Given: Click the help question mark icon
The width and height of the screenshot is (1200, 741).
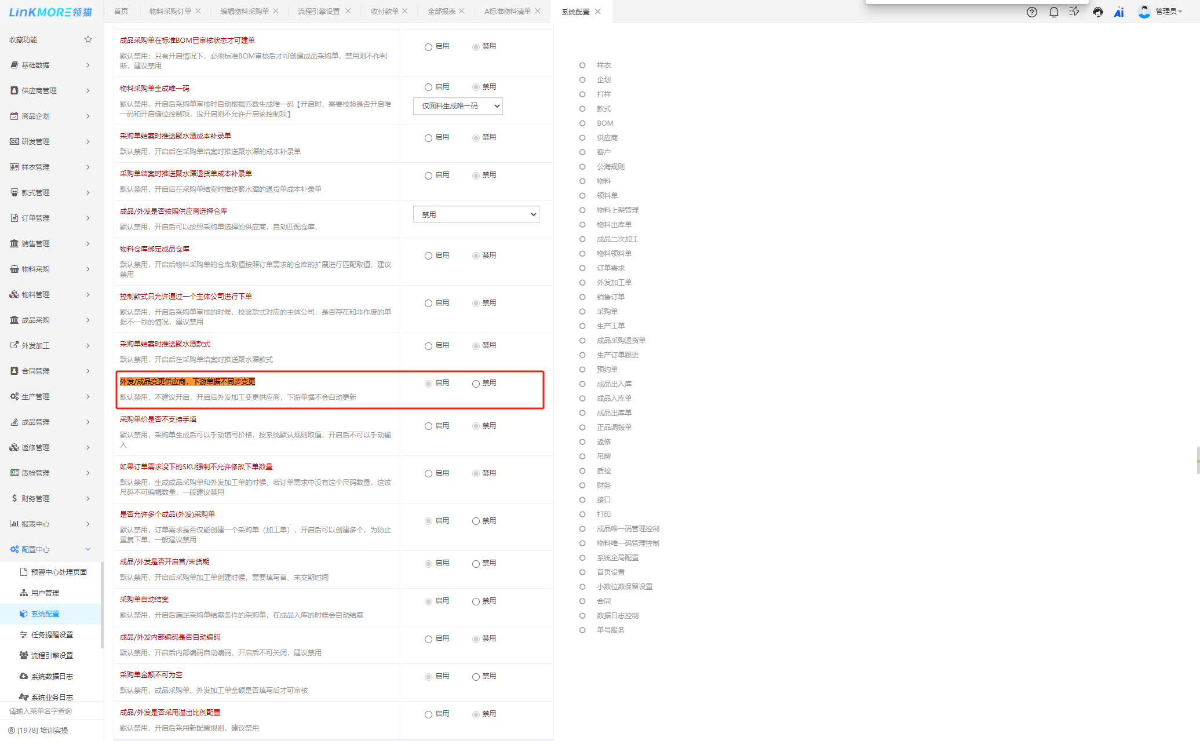Looking at the screenshot, I should pos(1032,12).
